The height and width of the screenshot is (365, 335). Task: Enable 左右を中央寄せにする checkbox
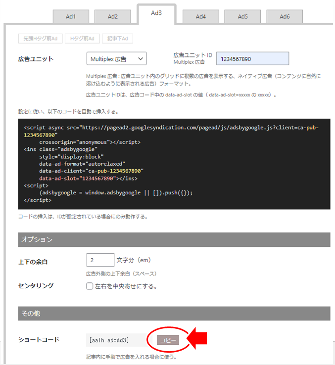coord(90,286)
